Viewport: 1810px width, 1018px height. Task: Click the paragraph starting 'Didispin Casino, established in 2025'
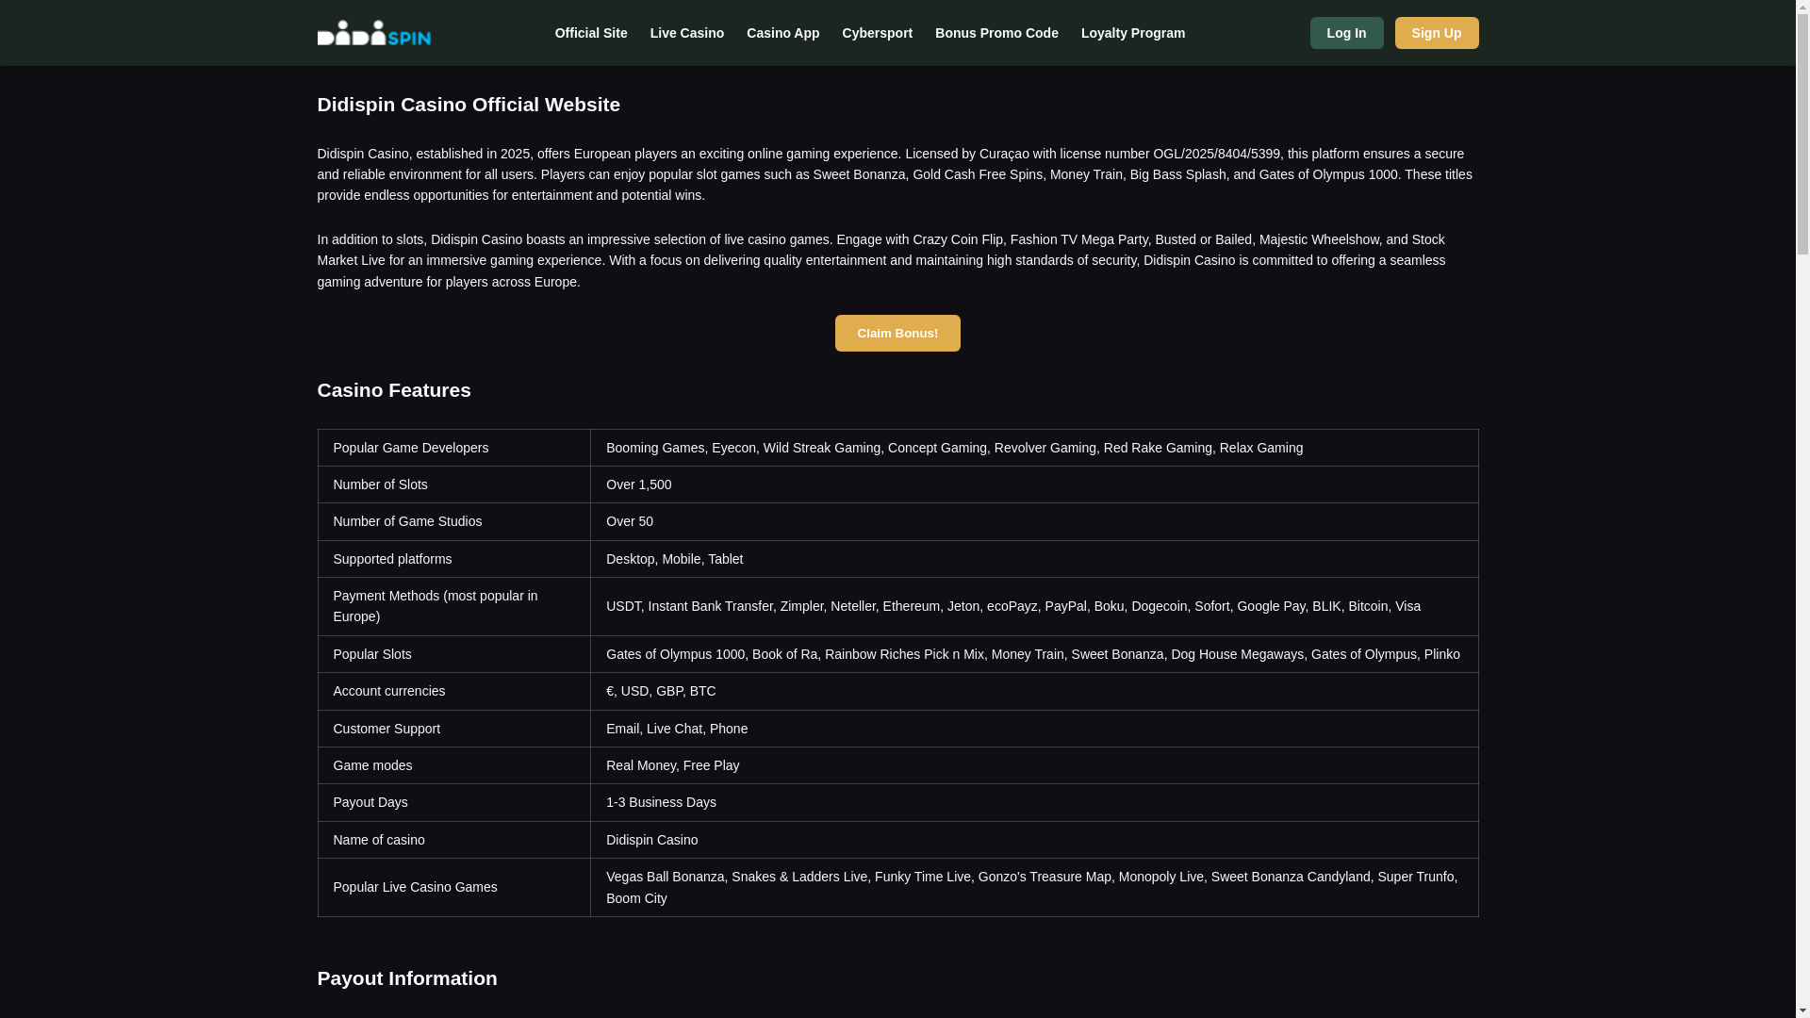tap(896, 174)
